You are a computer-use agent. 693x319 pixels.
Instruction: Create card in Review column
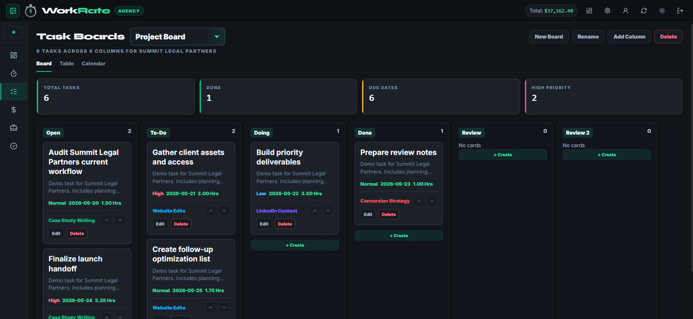503,155
